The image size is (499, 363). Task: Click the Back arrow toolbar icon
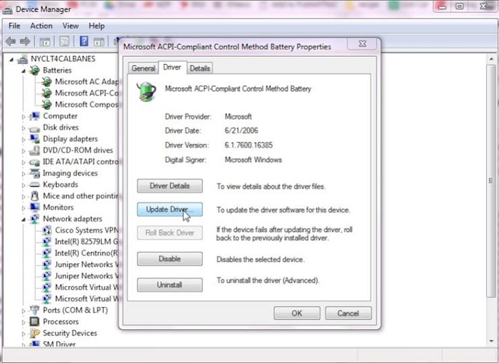11,41
